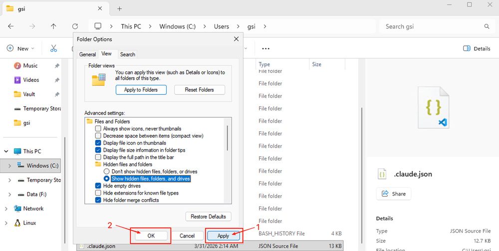Viewport: 499px width, 251px height.
Task: Collapse the This PC tree node
Action: pyautogui.click(x=6, y=151)
